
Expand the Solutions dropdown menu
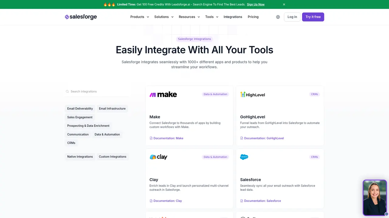[x=164, y=17]
